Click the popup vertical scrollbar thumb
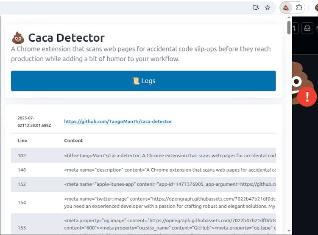318x235 pixels. coord(289,28)
